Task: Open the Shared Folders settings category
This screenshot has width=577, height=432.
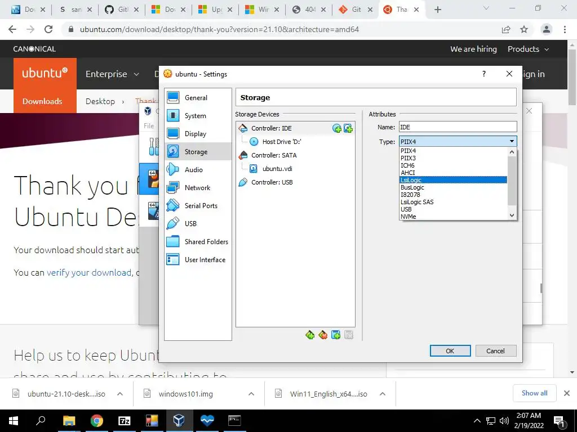Action: [x=198, y=242]
